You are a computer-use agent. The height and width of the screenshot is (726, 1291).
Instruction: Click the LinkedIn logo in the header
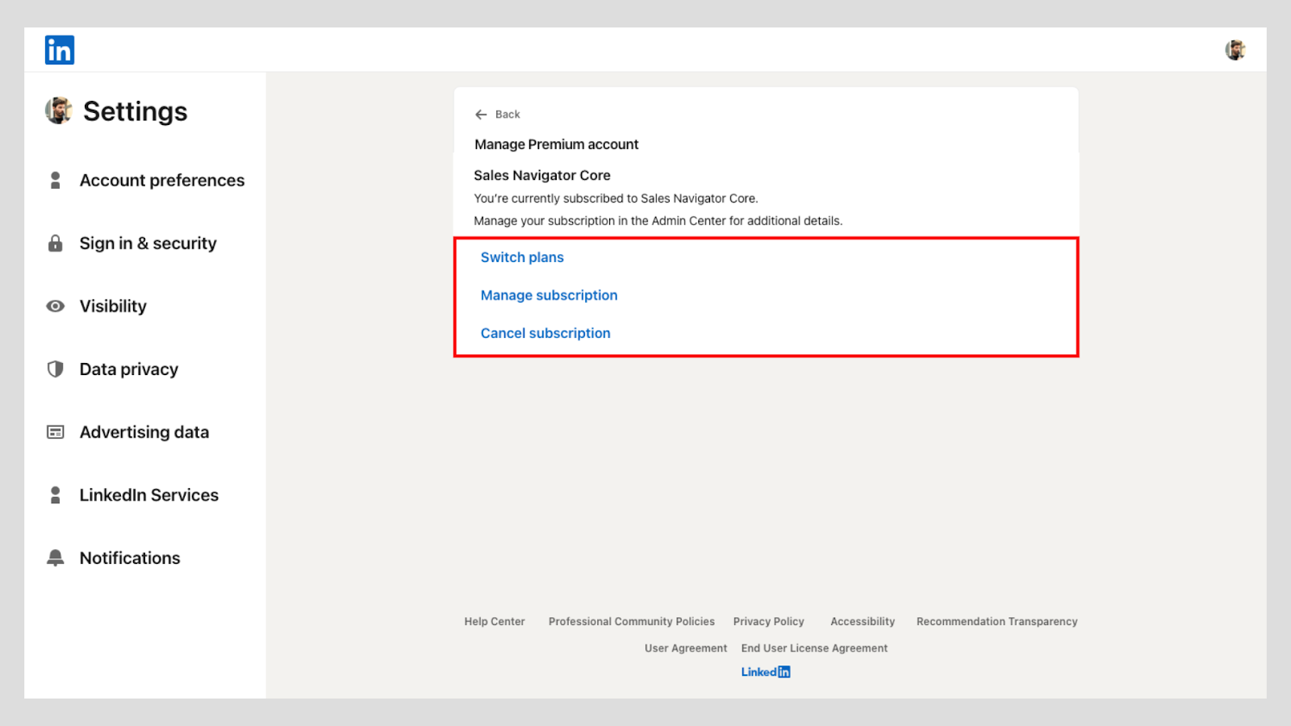(60, 50)
